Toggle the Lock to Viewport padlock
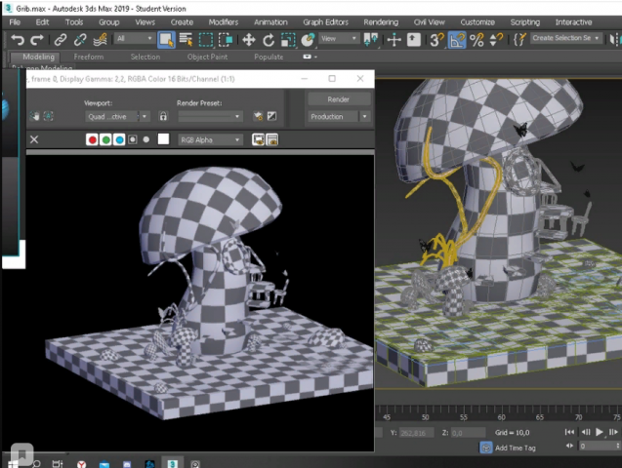Image resolution: width=622 pixels, height=468 pixels. 163,116
